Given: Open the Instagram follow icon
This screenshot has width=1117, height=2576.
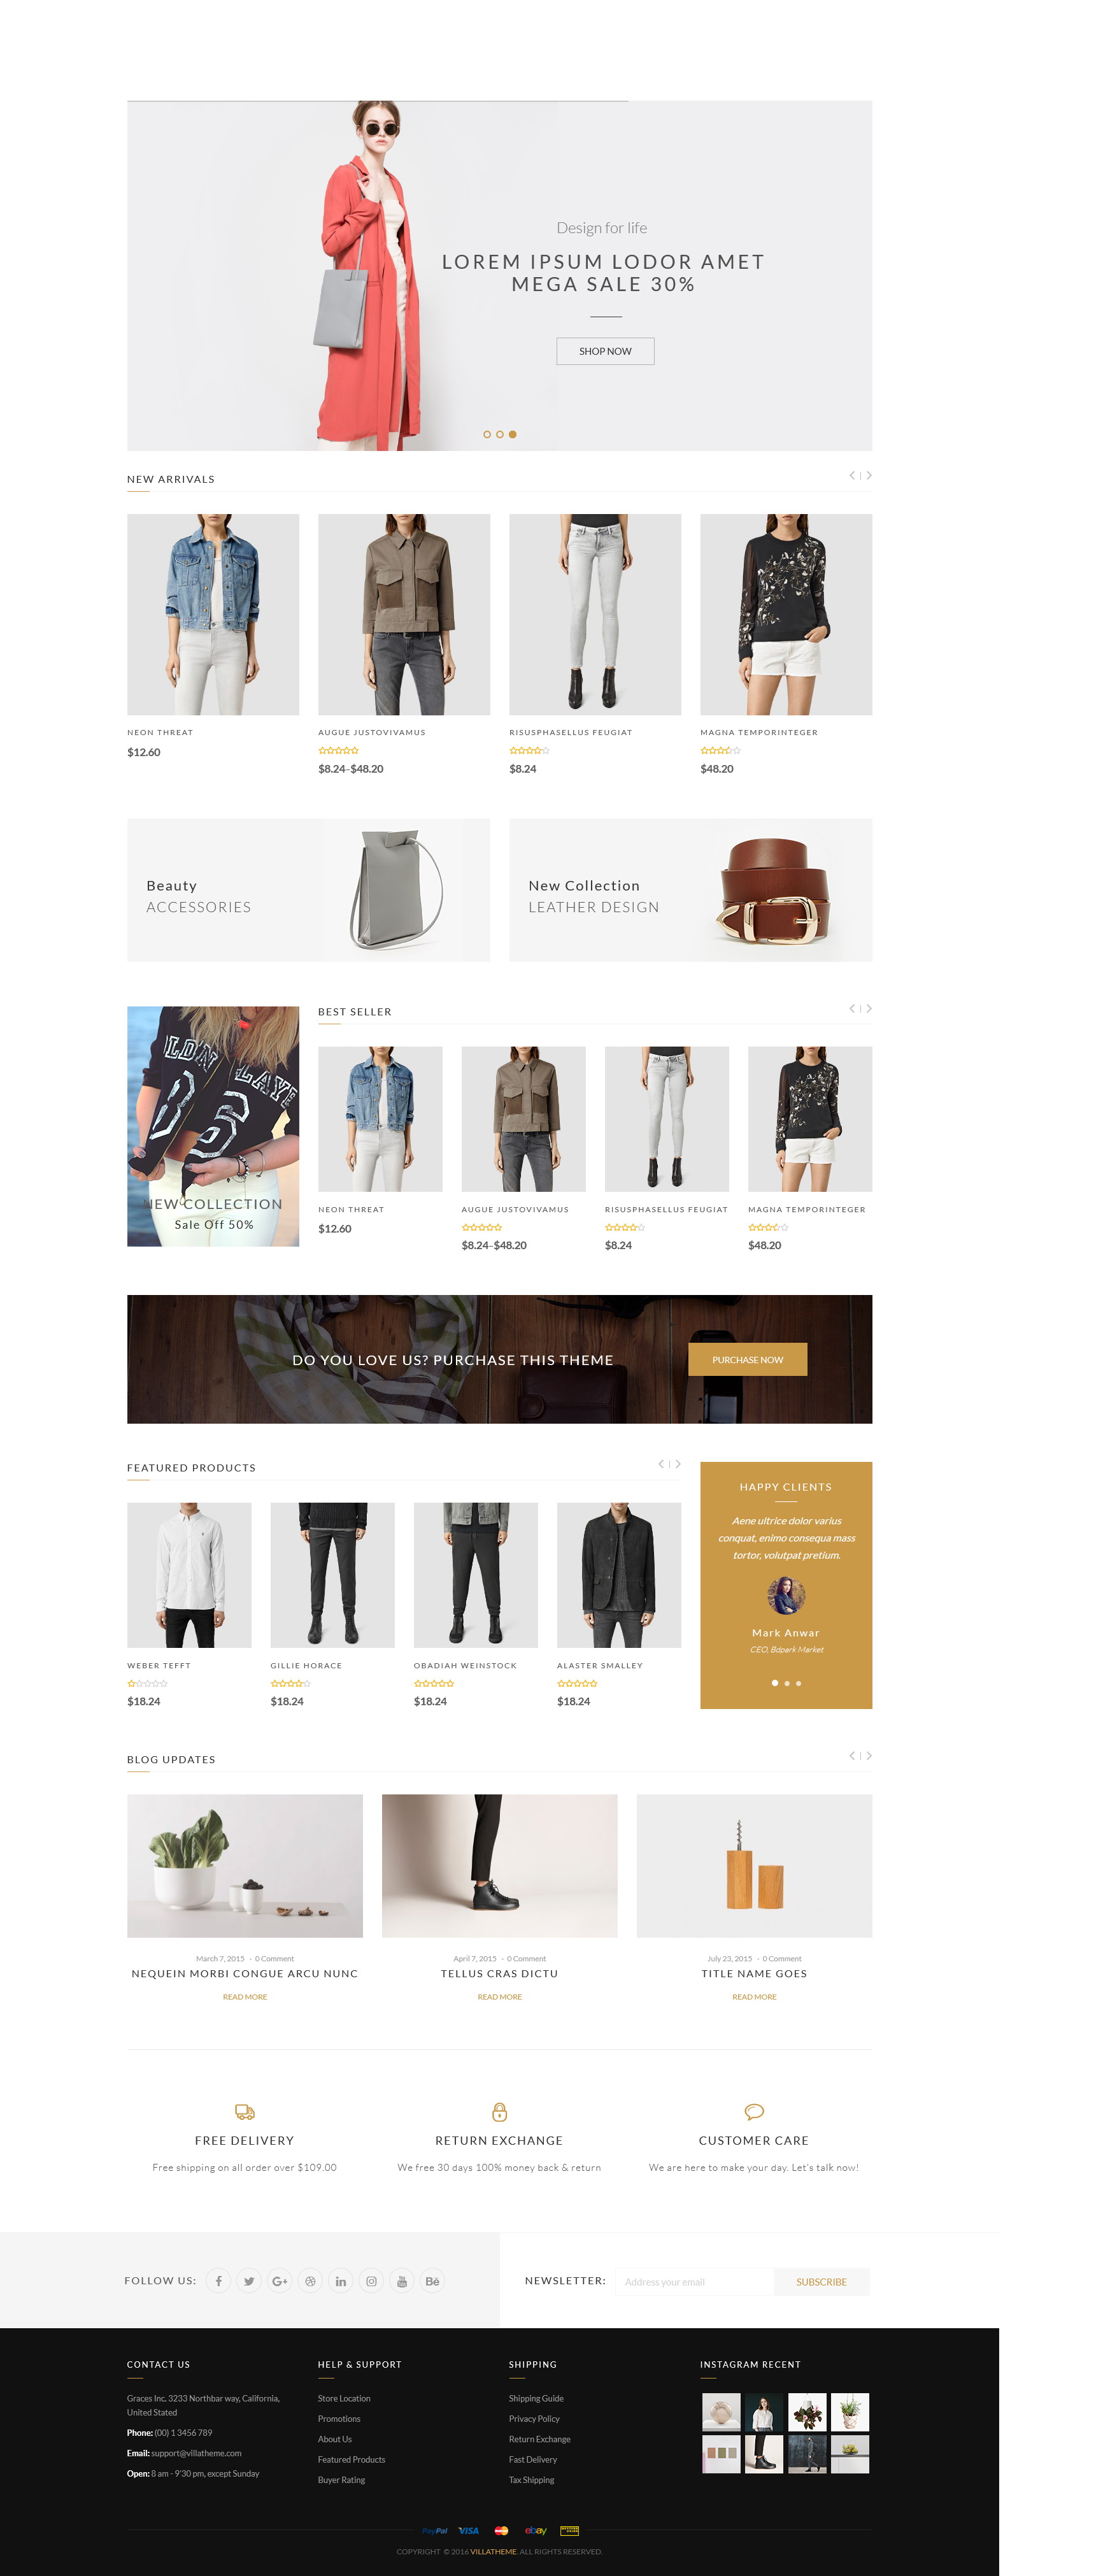Looking at the screenshot, I should click(x=371, y=2281).
